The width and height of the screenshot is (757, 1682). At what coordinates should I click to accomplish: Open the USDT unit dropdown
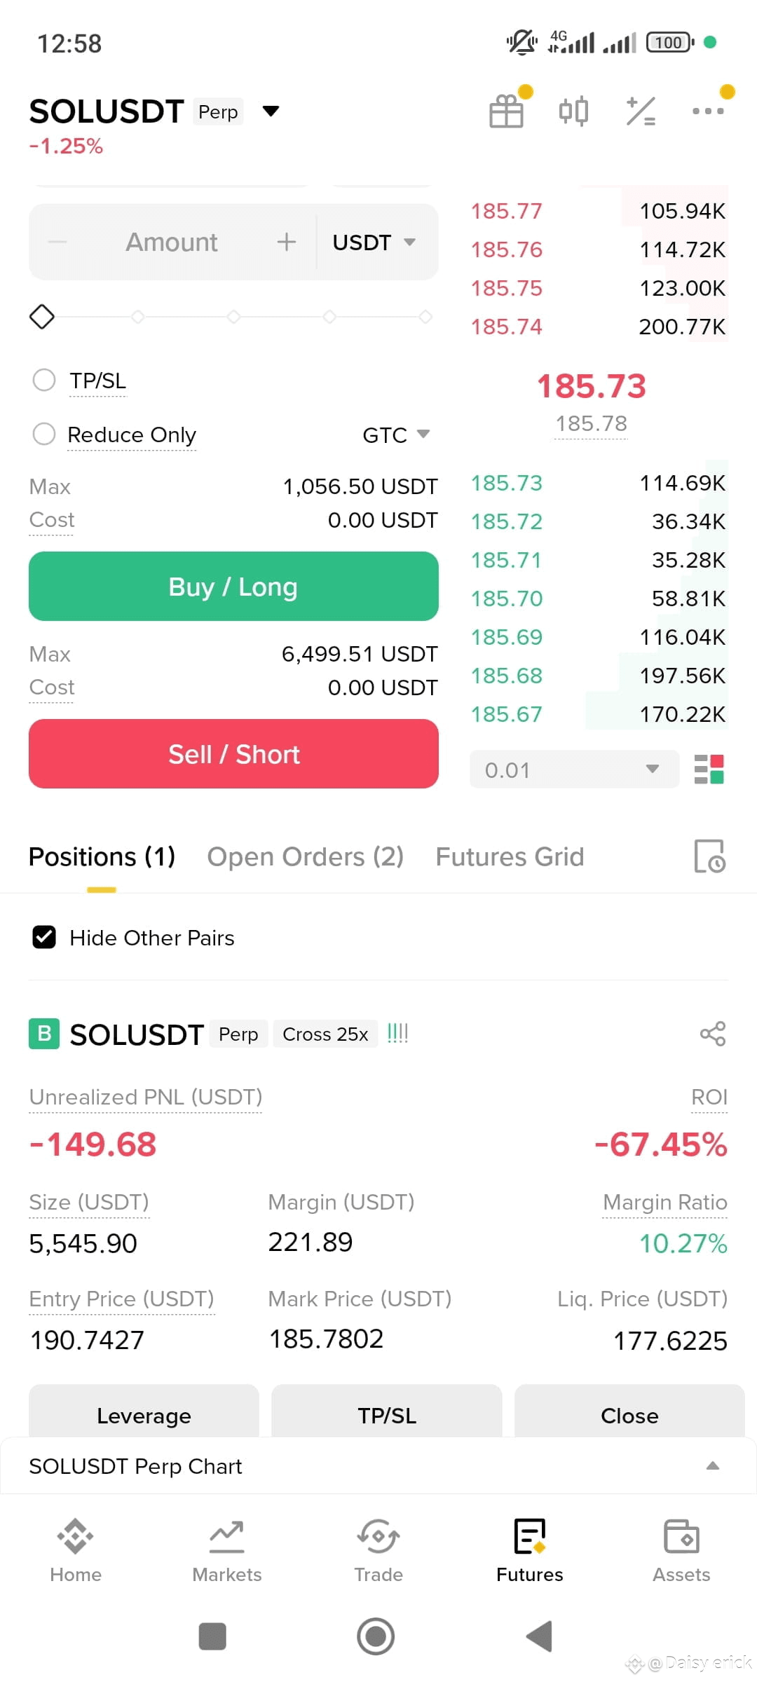pyautogui.click(x=375, y=242)
